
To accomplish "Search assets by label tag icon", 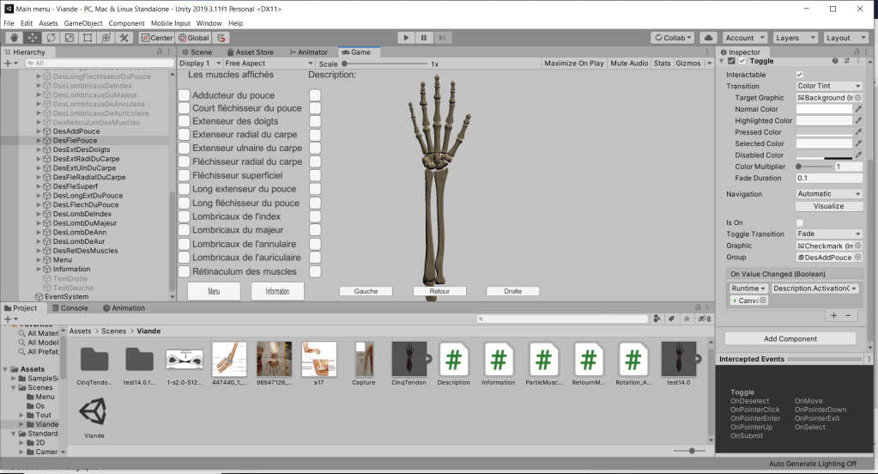I will click(x=670, y=319).
